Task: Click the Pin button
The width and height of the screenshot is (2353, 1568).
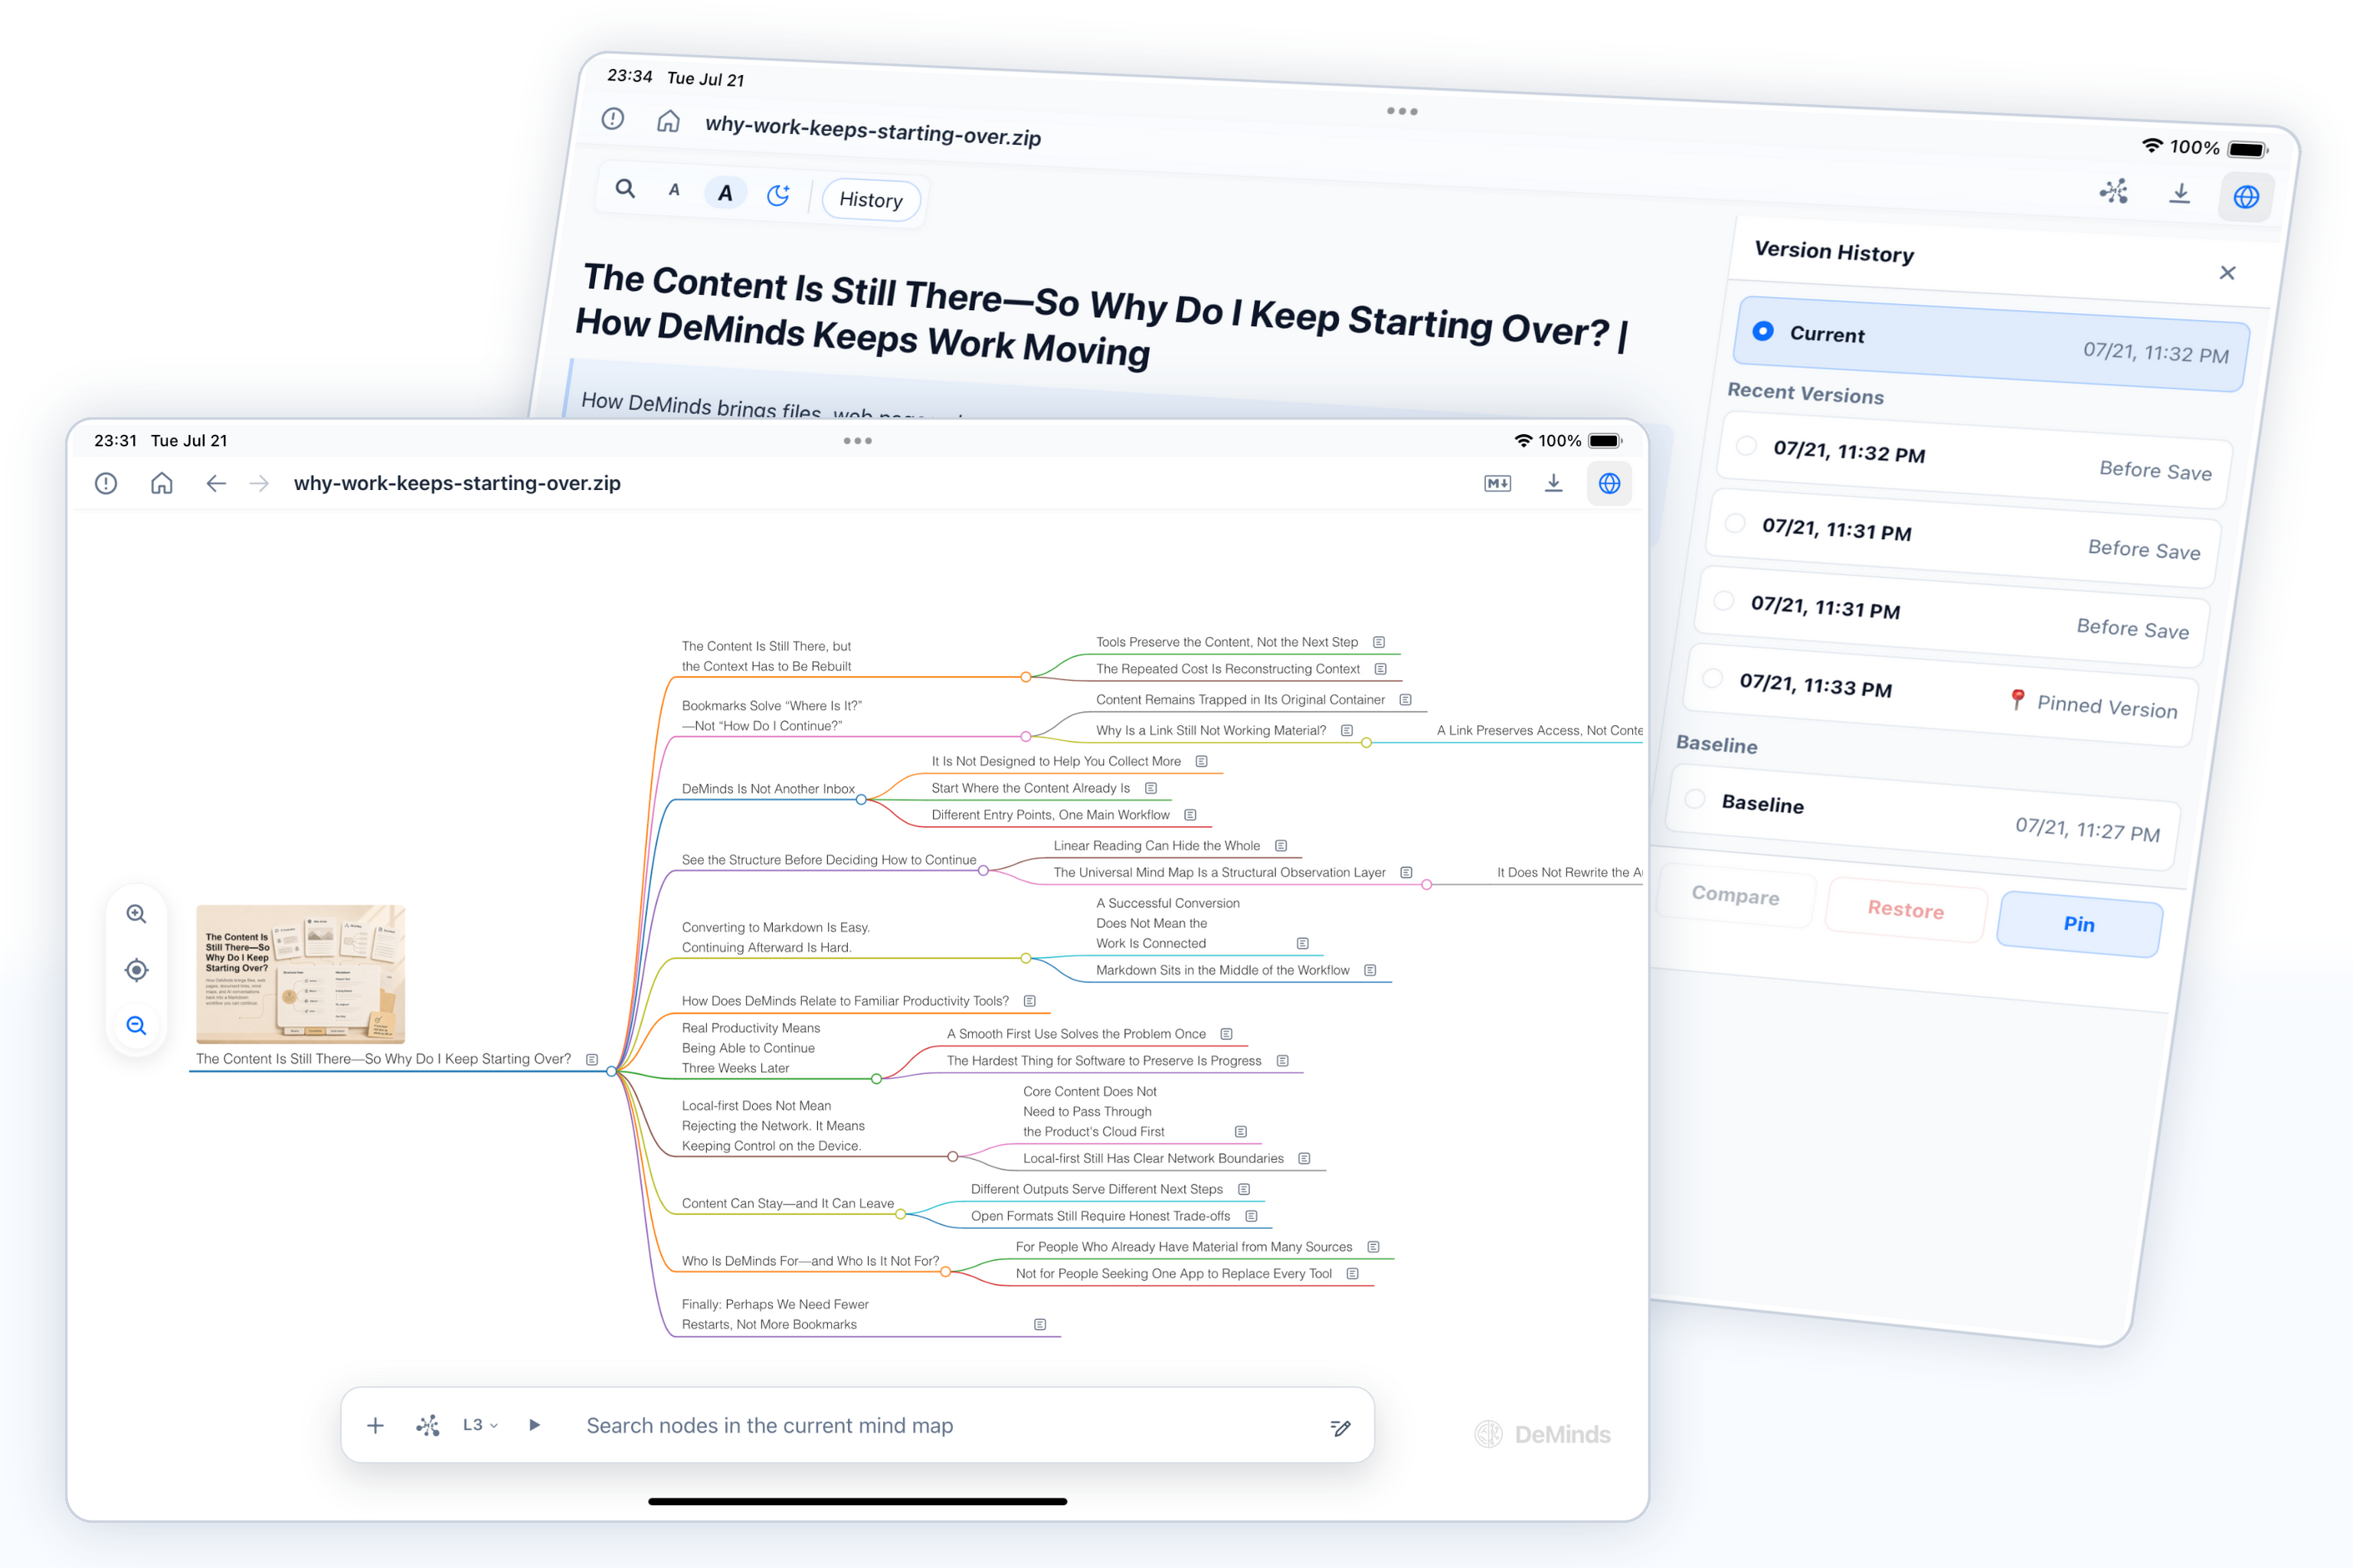Action: pyautogui.click(x=2079, y=924)
